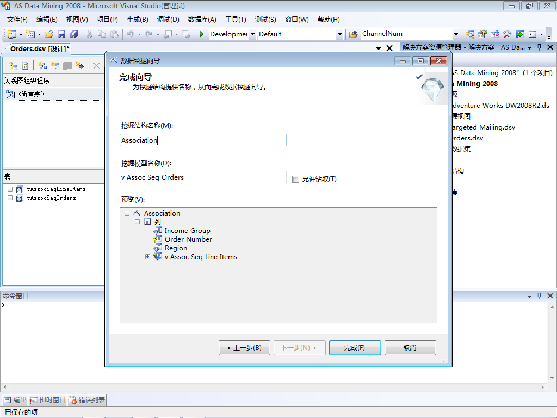This screenshot has width=557, height=418.
Task: Click the Refresh Data Source View icon
Action: [x=25, y=66]
